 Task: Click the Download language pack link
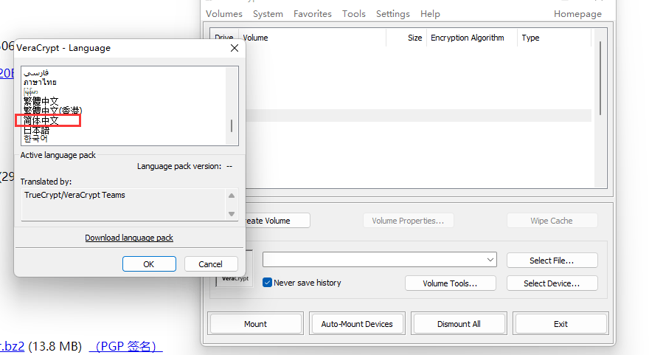tap(129, 238)
